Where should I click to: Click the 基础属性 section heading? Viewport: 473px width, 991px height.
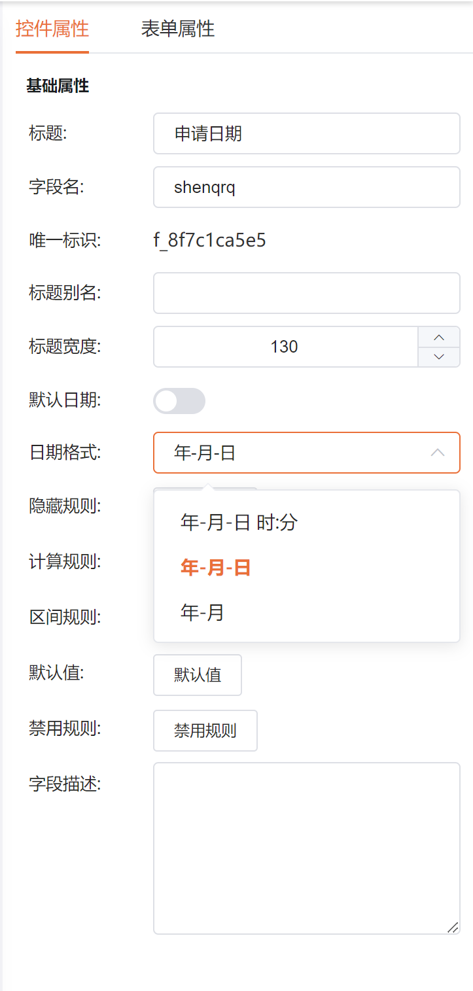point(58,86)
